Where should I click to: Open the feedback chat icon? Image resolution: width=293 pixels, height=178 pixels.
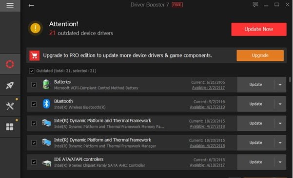255,4
